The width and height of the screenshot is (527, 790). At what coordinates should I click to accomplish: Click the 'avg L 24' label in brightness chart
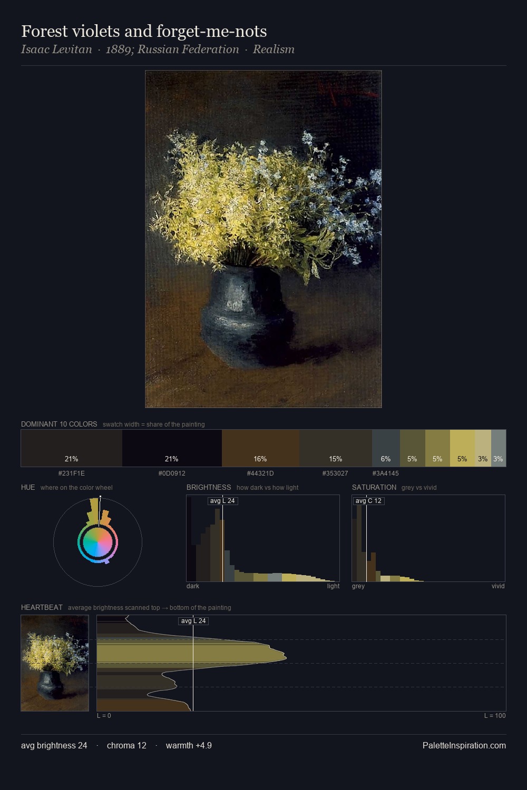tap(222, 501)
